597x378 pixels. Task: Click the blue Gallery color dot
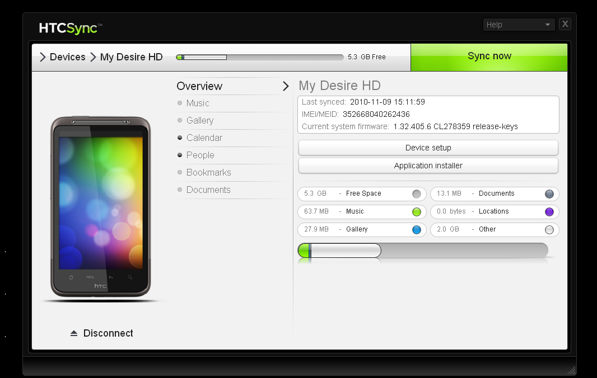[x=416, y=230]
